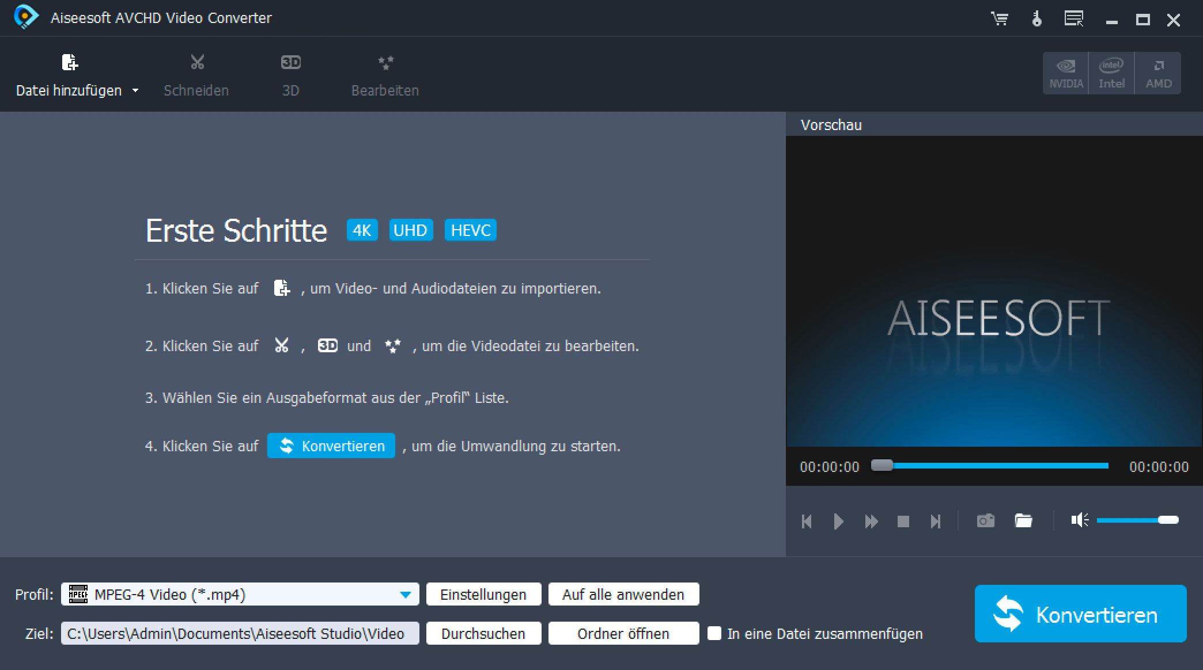The image size is (1203, 670).
Task: Click the 4K badge
Action: point(362,230)
